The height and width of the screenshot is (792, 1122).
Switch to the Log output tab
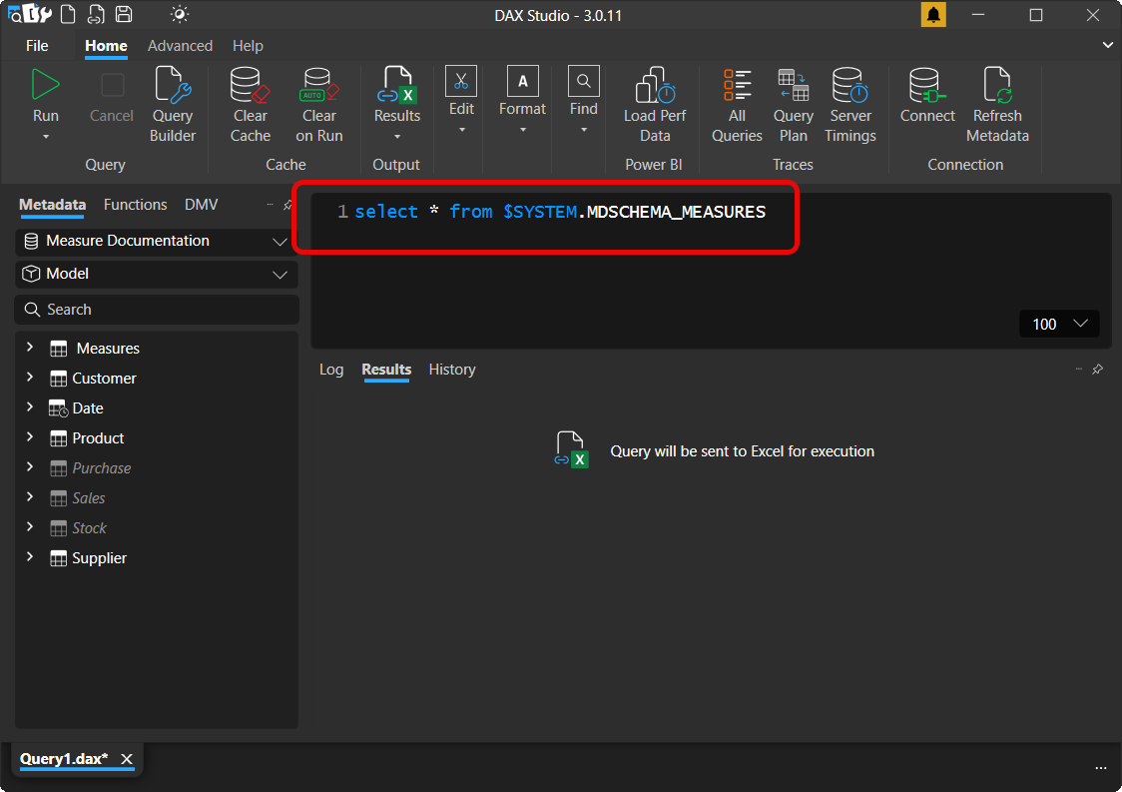click(x=331, y=370)
